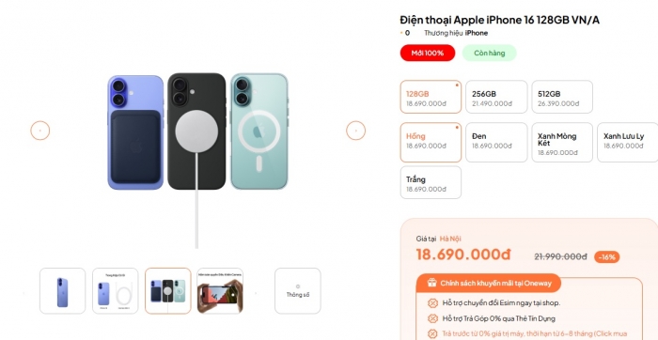Click the gift icon beside Chính sách khuyến mãi
658x340 pixels.
[431, 283]
